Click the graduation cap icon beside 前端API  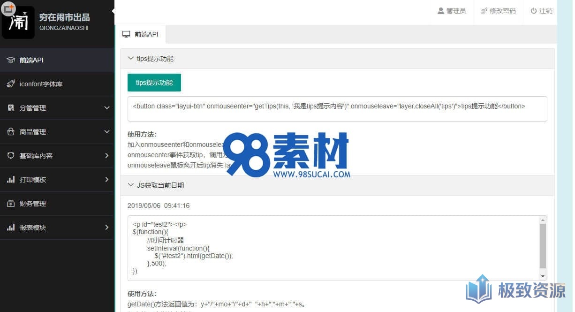(11, 60)
